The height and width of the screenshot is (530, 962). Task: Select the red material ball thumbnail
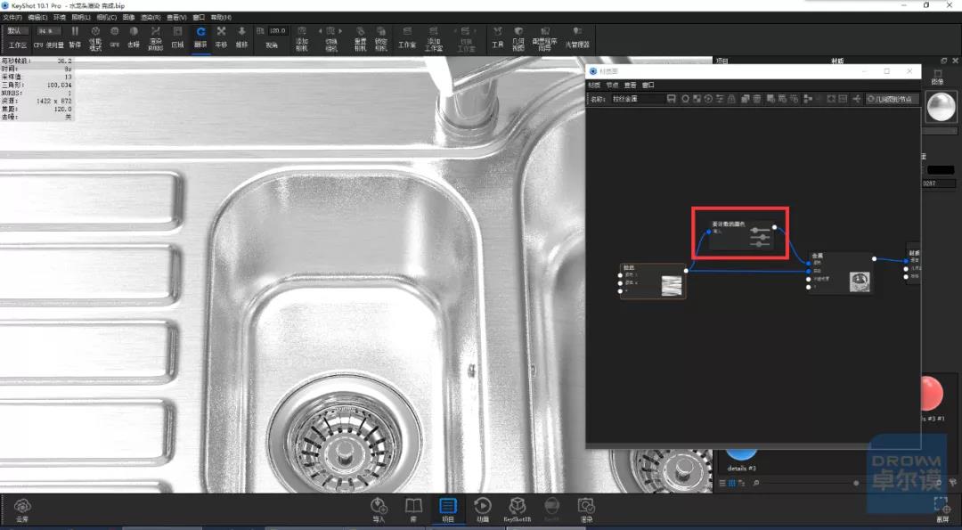tap(933, 394)
